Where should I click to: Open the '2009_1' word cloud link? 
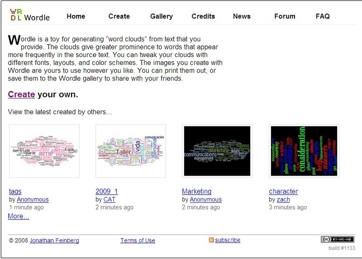(107, 191)
